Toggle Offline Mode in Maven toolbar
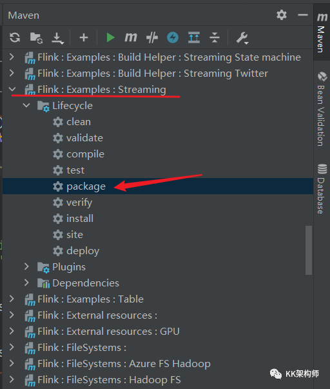Image resolution: width=330 pixels, height=389 pixels. [x=151, y=37]
